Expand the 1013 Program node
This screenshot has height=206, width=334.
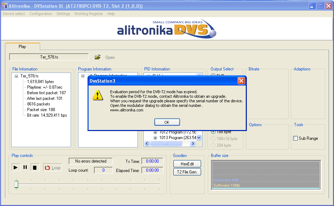click(155, 138)
